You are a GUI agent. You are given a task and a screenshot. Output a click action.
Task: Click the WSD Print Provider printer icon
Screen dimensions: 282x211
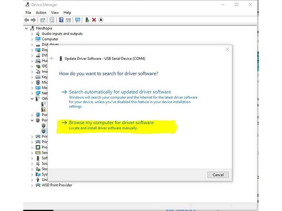click(x=38, y=185)
